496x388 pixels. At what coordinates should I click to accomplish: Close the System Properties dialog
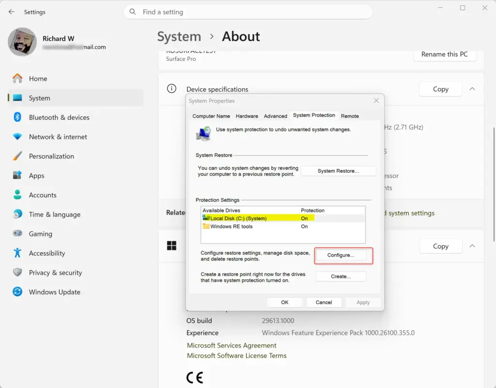376,100
